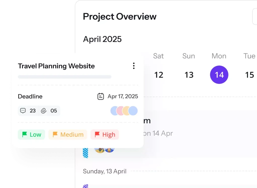The height and width of the screenshot is (188, 257).
Task: Click the Apr 17, 2025 deadline date
Action: 123,96
